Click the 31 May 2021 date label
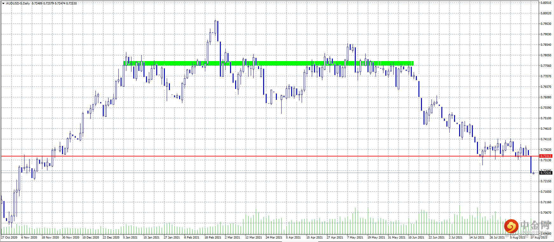554x242 pixels. (396, 237)
